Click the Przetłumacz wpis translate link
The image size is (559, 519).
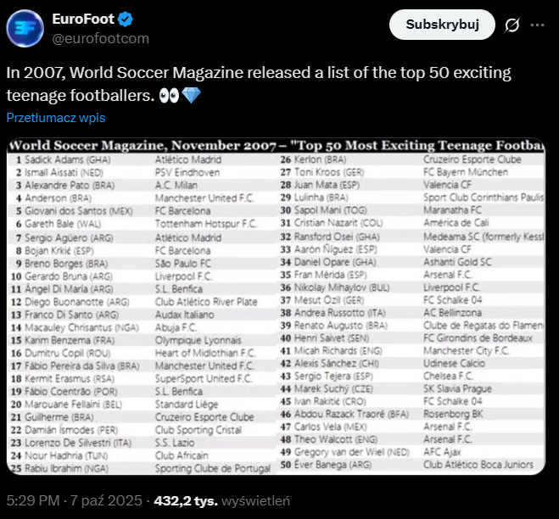pyautogui.click(x=56, y=118)
